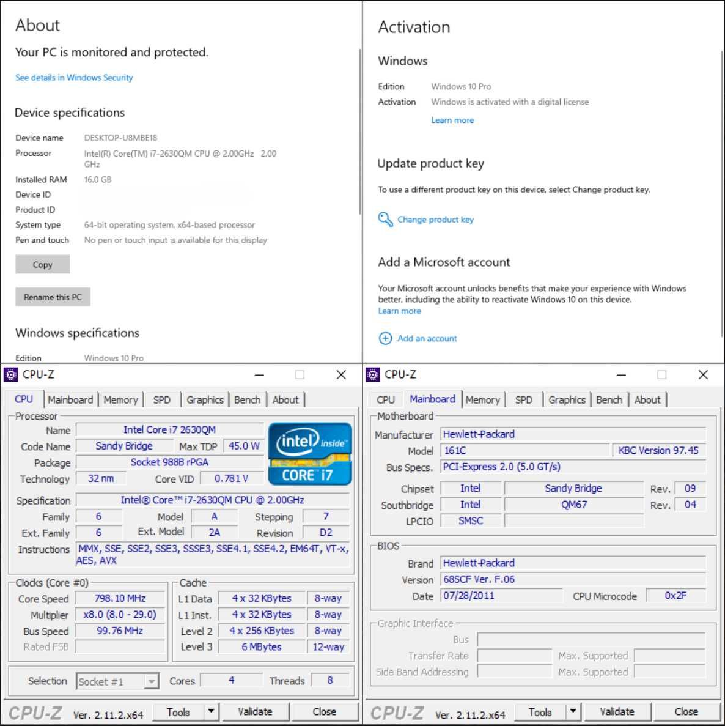Click the Max TDP value 45.0 W
Screen dimensions: 725x726
click(244, 446)
